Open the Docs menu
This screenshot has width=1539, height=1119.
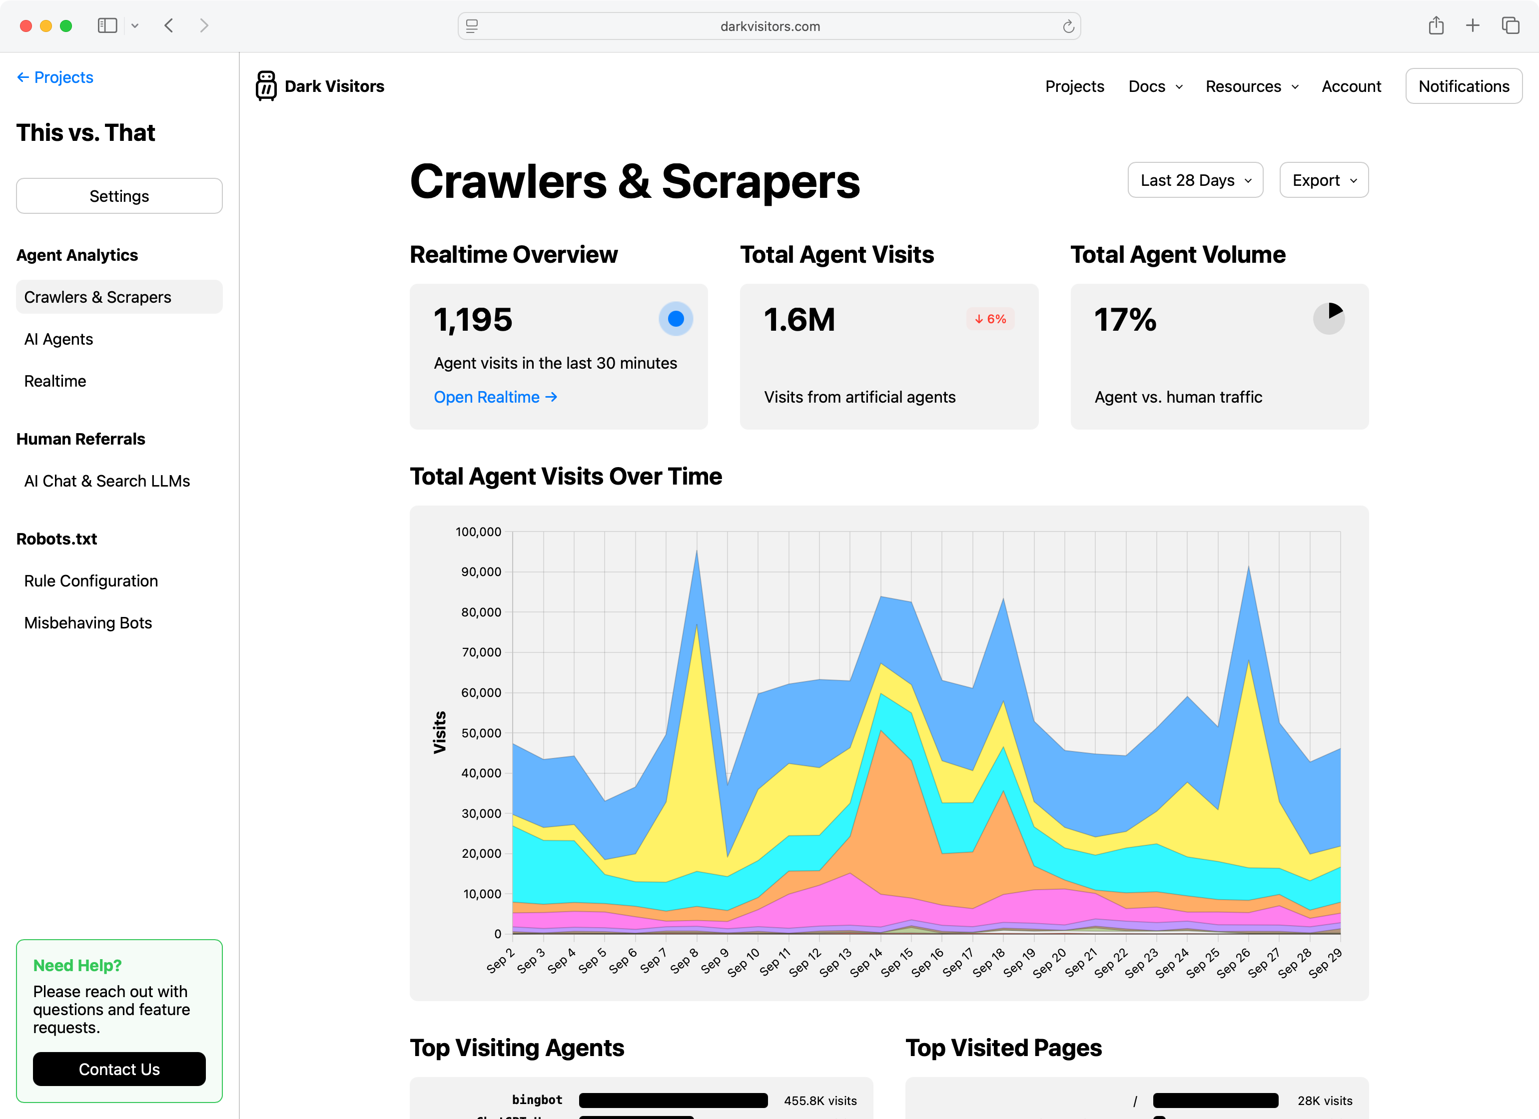point(1154,86)
